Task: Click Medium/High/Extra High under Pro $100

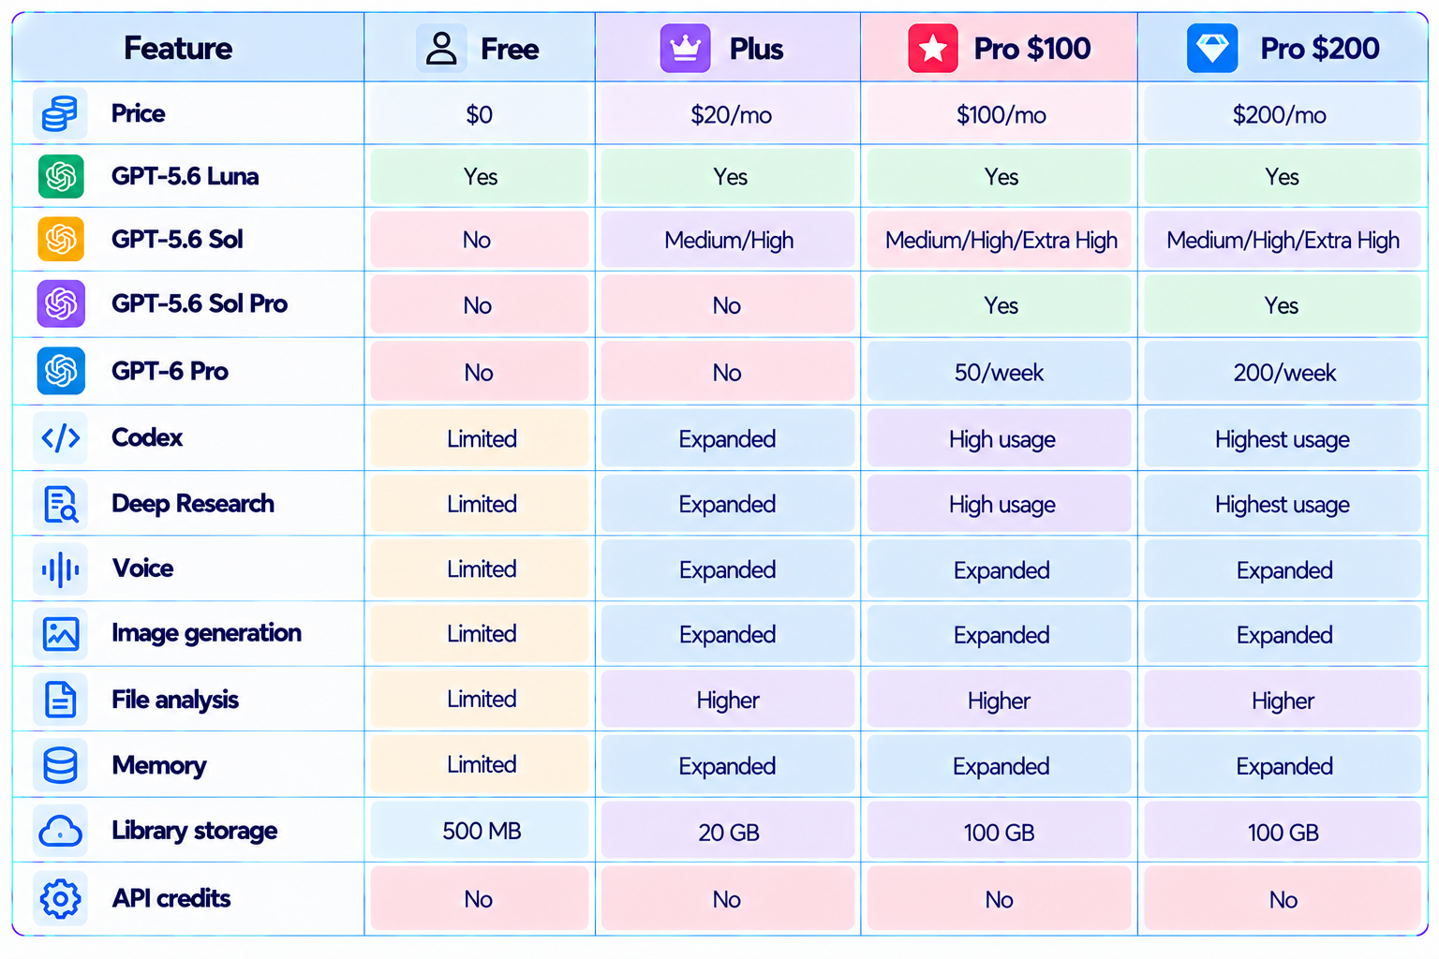Action: pos(1000,240)
